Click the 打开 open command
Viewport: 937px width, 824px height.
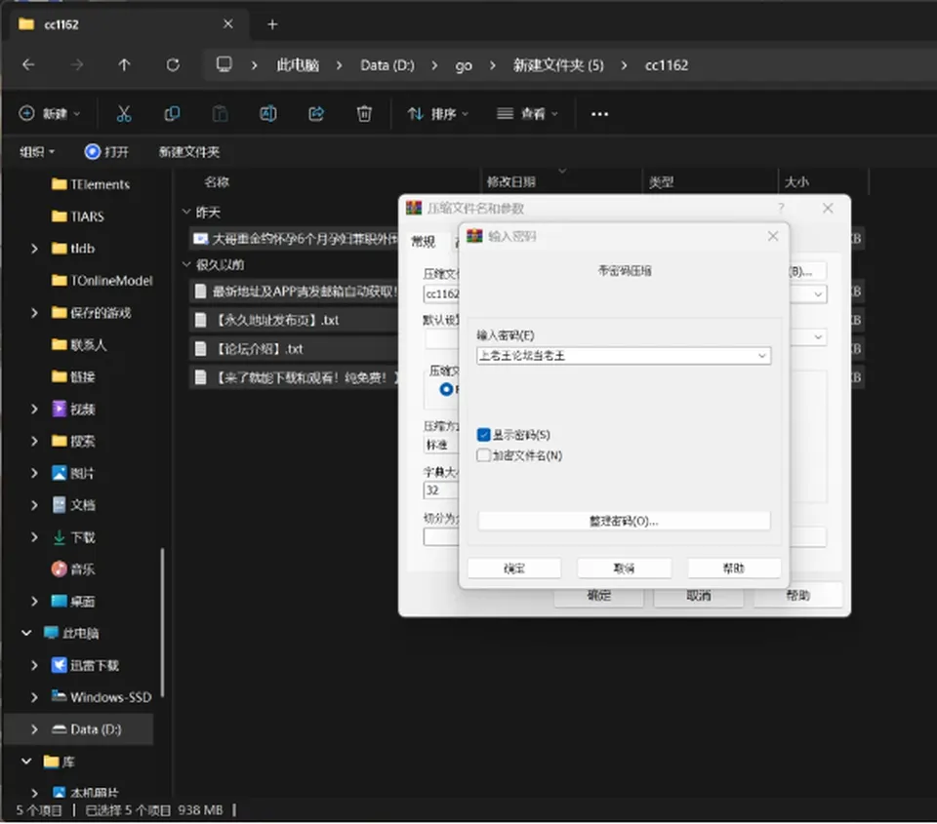click(106, 152)
